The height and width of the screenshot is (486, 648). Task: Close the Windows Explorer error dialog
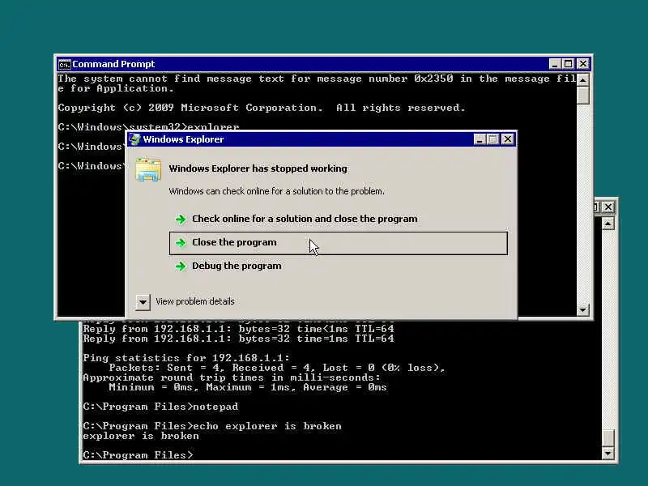[x=508, y=139]
